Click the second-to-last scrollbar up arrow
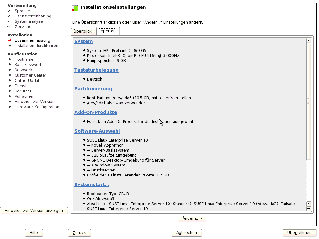The height and width of the screenshot is (239, 319). (x=309, y=204)
